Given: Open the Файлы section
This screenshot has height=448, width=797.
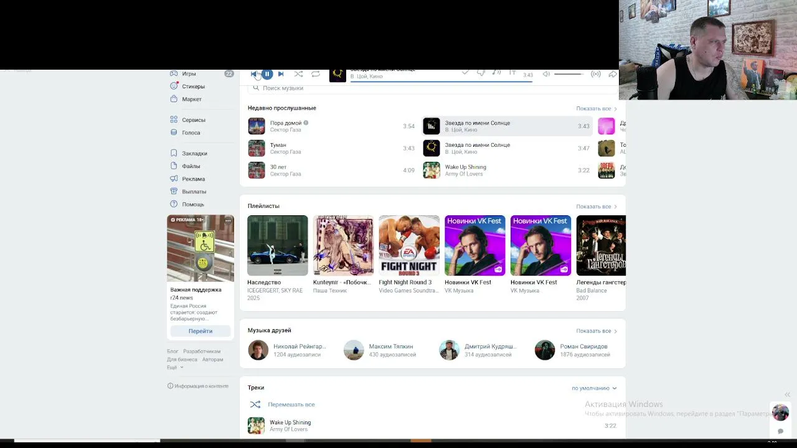Looking at the screenshot, I should (191, 166).
